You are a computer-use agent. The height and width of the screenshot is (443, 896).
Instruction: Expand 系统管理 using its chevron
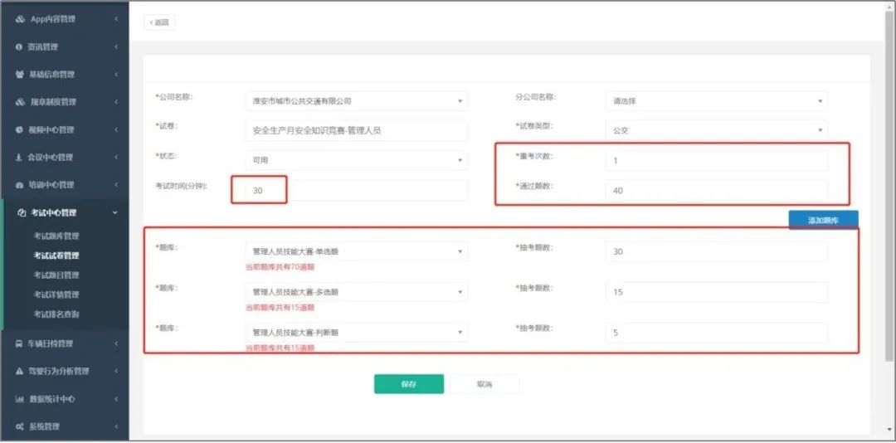116,426
